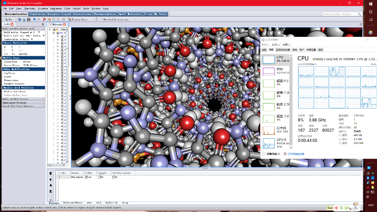Screen dimensions: 377x212
Task: Close the Tools panel with its X icon
Action: pos(12,24)
